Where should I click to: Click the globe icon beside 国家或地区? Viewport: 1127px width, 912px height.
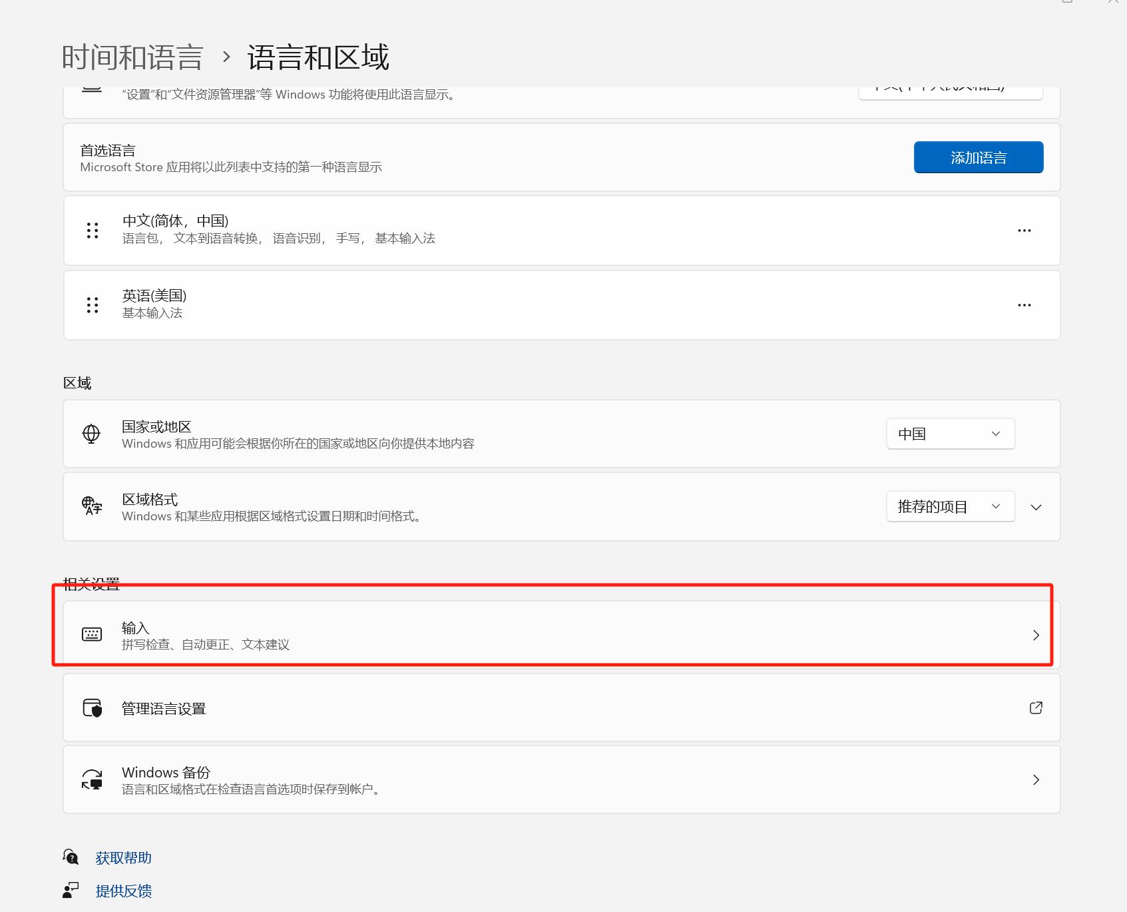point(91,434)
